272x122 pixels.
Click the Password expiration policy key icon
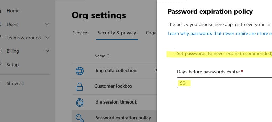(x=80, y=118)
